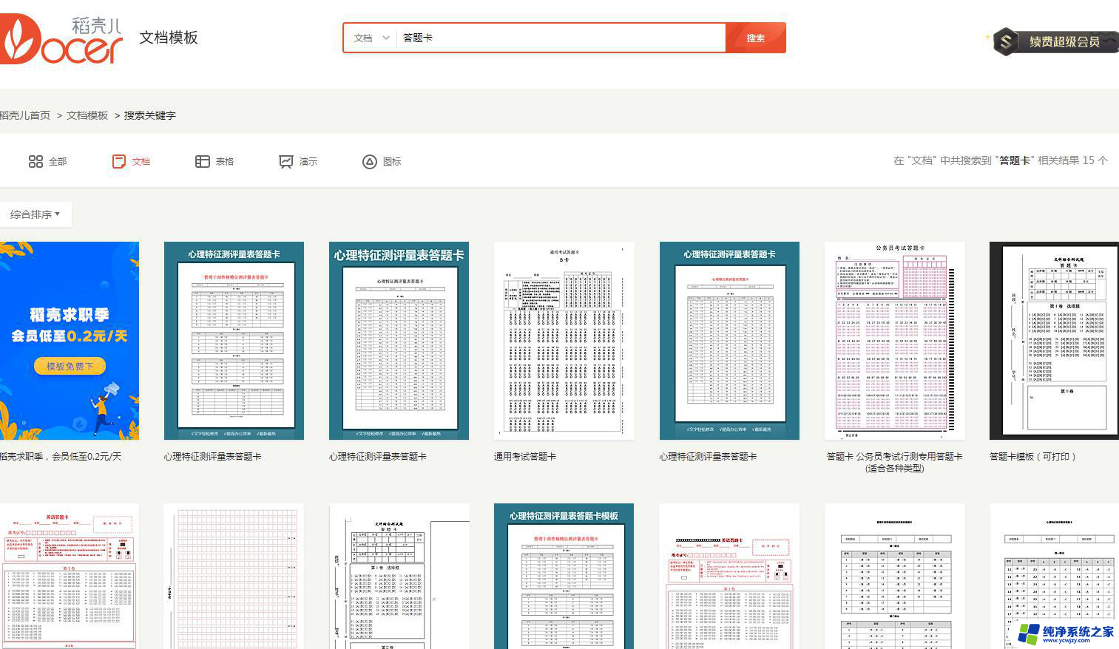Expand the 综合排序 sort dropdown

(36, 214)
